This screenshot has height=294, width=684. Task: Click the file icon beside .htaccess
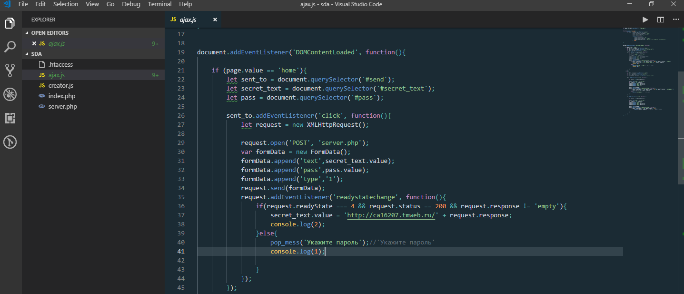[42, 65]
